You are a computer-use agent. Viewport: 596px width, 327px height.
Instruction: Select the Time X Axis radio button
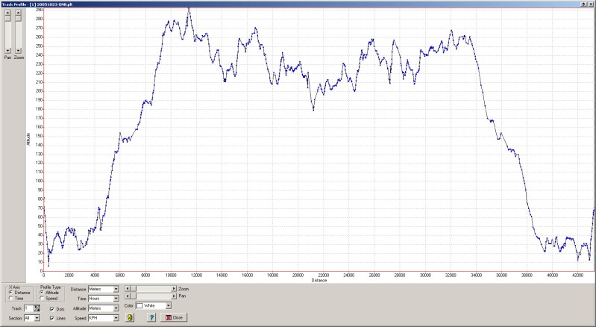pyautogui.click(x=10, y=298)
